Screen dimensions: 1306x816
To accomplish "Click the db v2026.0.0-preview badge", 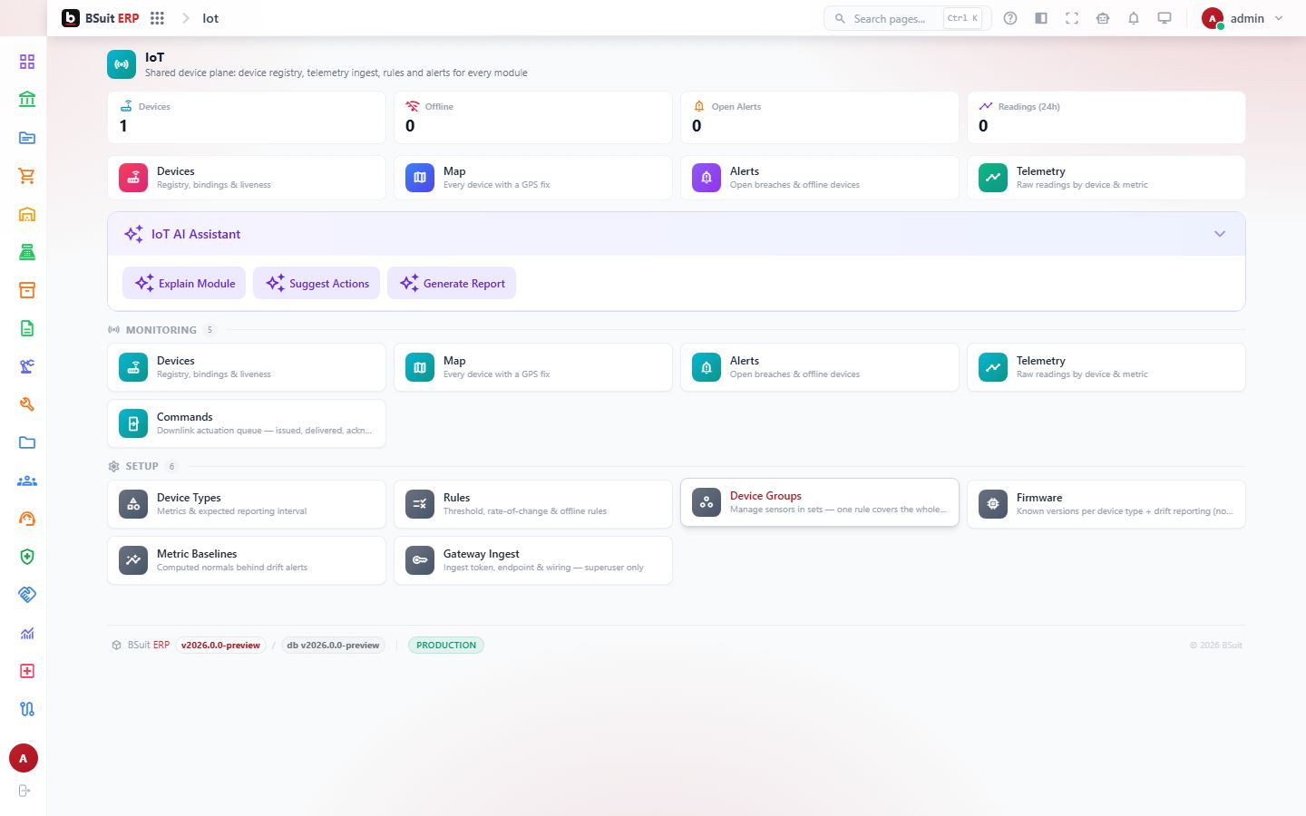I will click(x=333, y=646).
